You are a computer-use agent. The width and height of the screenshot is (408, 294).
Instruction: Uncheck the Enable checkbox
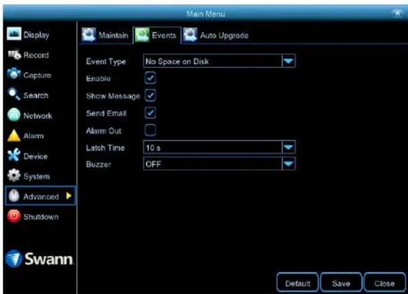point(150,78)
